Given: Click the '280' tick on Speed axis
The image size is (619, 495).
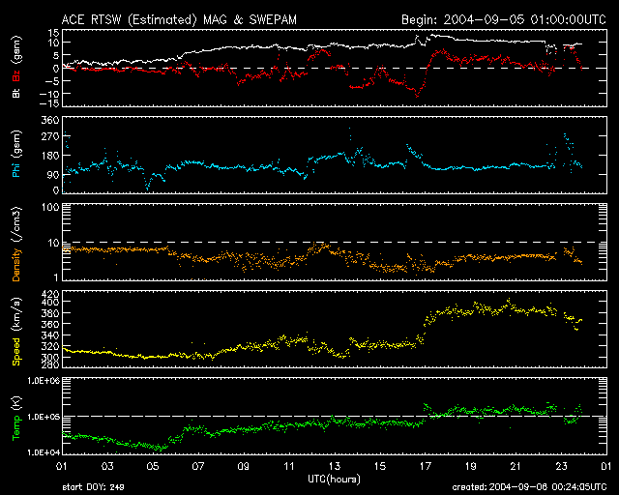Looking at the screenshot, I should (x=50, y=364).
